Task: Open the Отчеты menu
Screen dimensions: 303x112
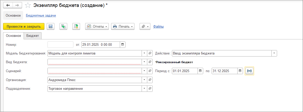Action: 97,26
